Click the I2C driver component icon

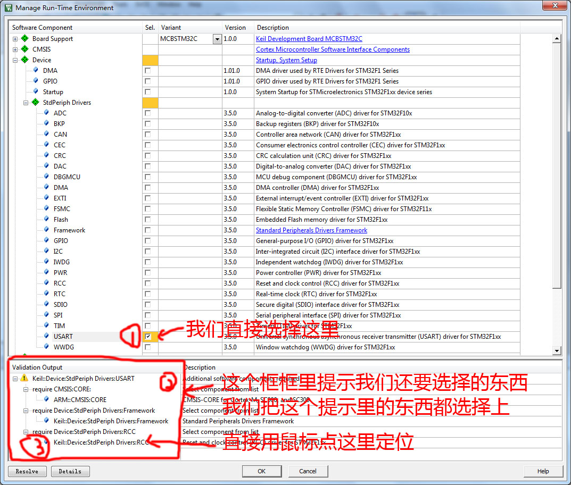tap(46, 250)
